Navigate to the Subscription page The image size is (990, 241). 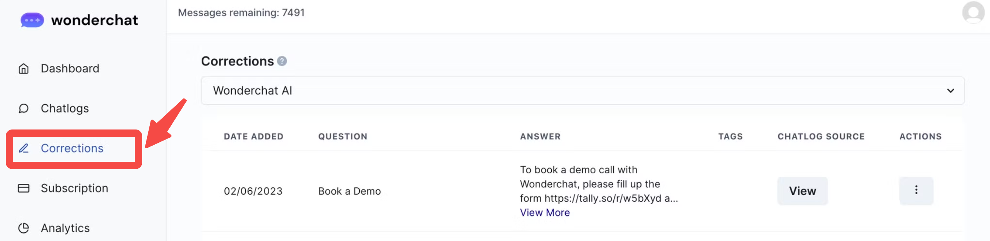tap(74, 188)
